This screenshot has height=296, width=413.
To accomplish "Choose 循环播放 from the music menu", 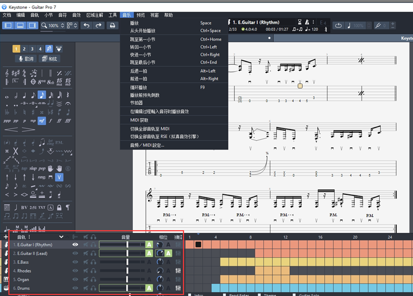I will click(138, 87).
